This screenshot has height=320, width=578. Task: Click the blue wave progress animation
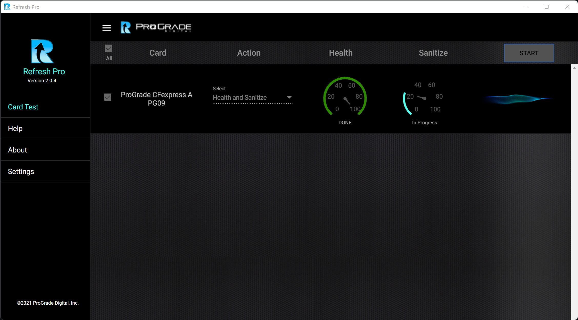coord(517,99)
